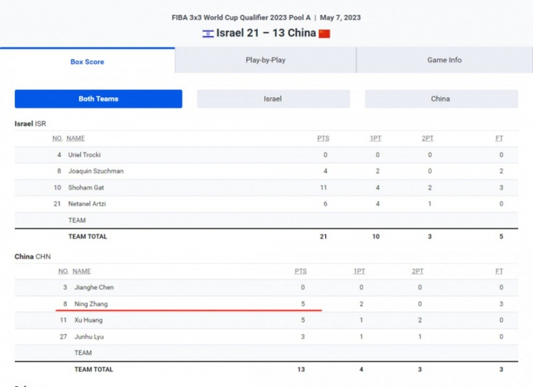
Task: Open the Play-by-Play tab
Action: click(265, 60)
